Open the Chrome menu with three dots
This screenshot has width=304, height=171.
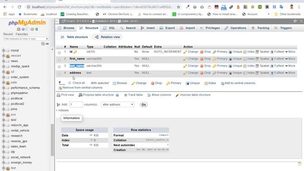click(299, 7)
